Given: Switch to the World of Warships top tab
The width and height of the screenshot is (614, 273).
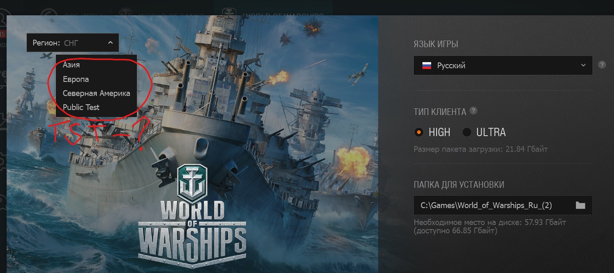Looking at the screenshot, I should (273, 10).
